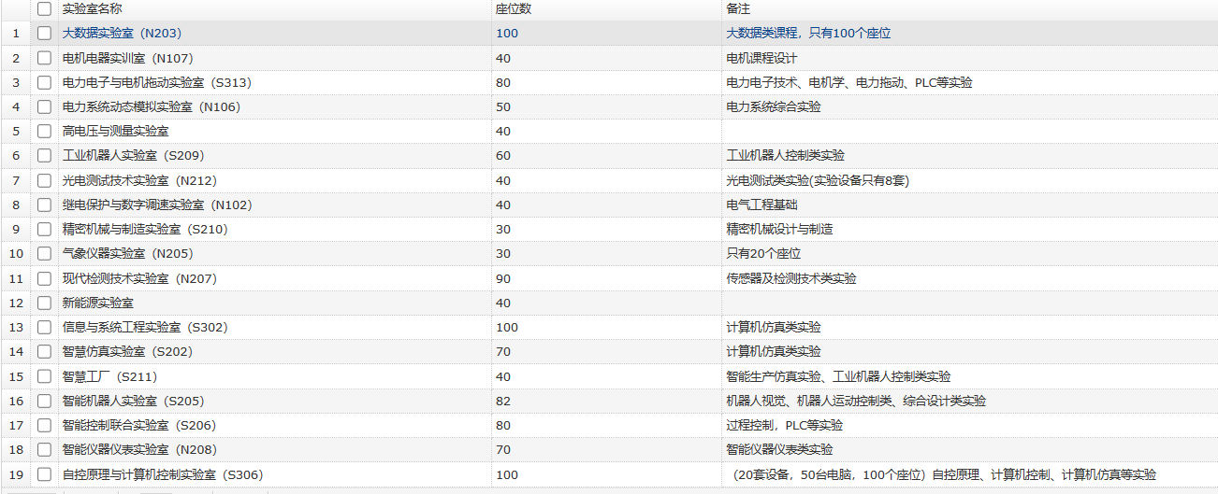Tick the 高电压与测量实验室 row checkbox
Viewport: 1218px width, 494px height.
(x=44, y=132)
